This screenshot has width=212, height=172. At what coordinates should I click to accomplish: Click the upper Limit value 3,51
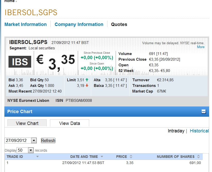coord(81,80)
